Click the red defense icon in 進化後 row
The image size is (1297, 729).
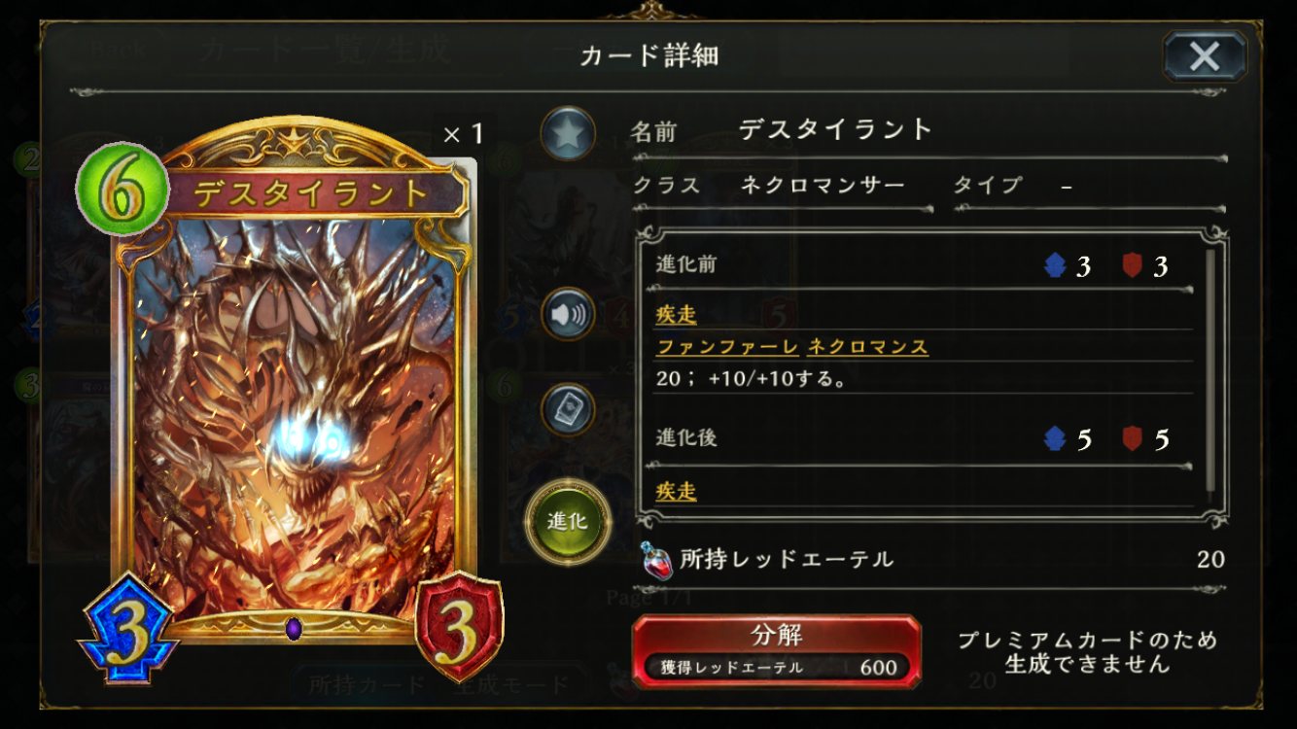click(x=1132, y=439)
